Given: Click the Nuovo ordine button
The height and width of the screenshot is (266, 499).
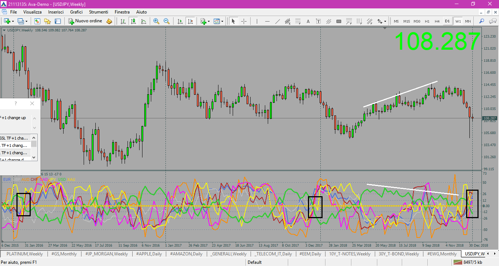Looking at the screenshot, I should [x=85, y=21].
